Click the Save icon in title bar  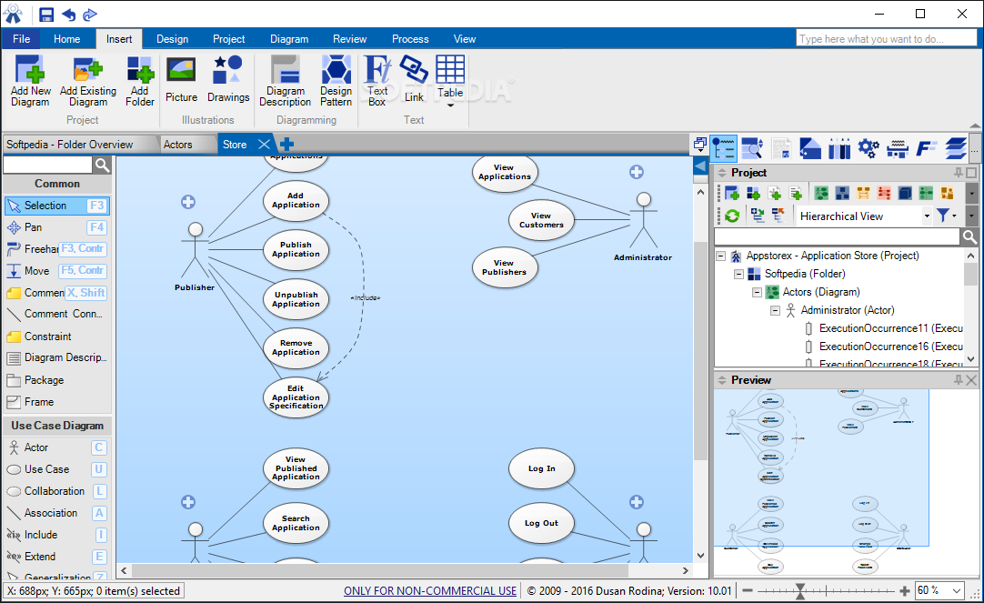click(x=45, y=15)
